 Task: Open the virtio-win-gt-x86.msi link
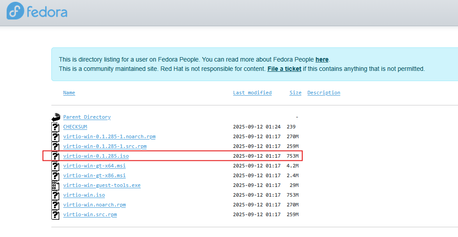point(94,175)
